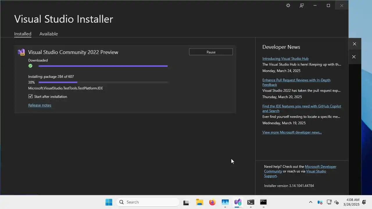This screenshot has width=372, height=209.
Task: Click the Monday, March 24, 2025 date
Action: click(x=281, y=71)
